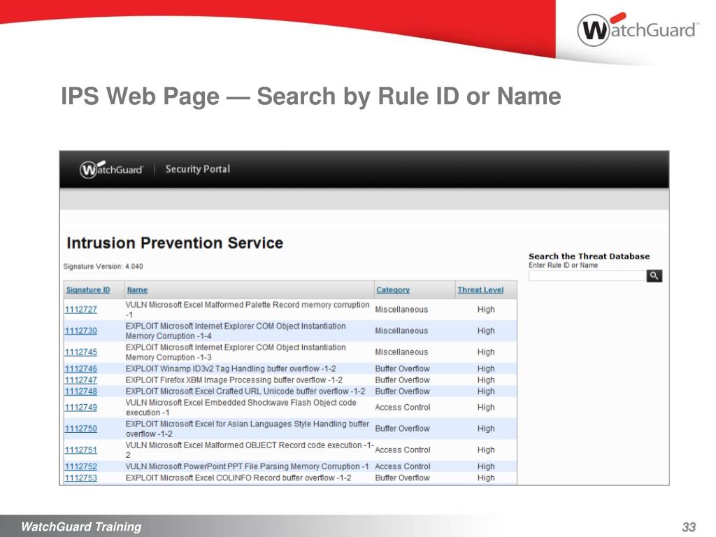Open signature 1112751 link
Screen dimensions: 716x537
[x=81, y=450]
